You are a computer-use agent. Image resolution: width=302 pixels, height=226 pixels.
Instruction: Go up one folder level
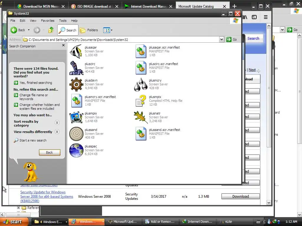pyautogui.click(x=51, y=30)
